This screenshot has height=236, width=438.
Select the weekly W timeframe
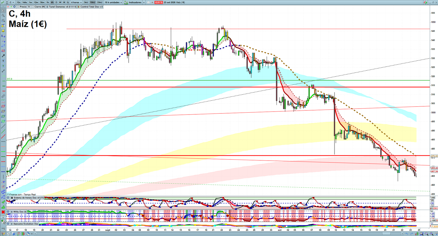pyautogui.click(x=60, y=2)
